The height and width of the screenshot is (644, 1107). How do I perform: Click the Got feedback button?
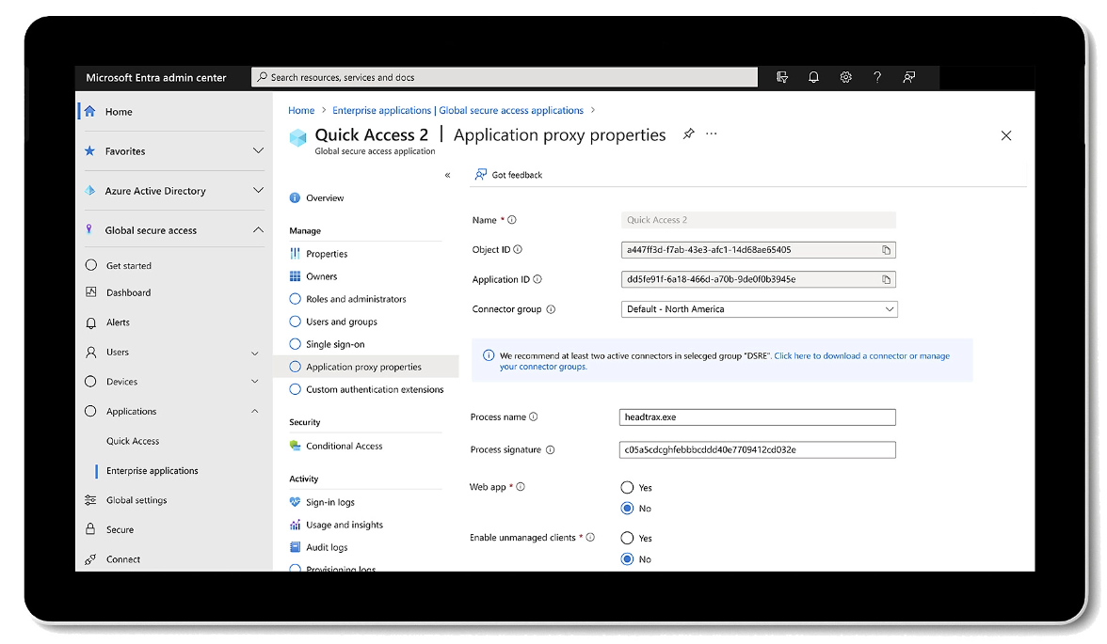[509, 175]
